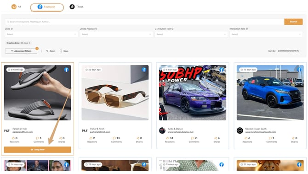The height and width of the screenshot is (174, 308).
Task: Open Advanced Filters
Action: pos(21,51)
